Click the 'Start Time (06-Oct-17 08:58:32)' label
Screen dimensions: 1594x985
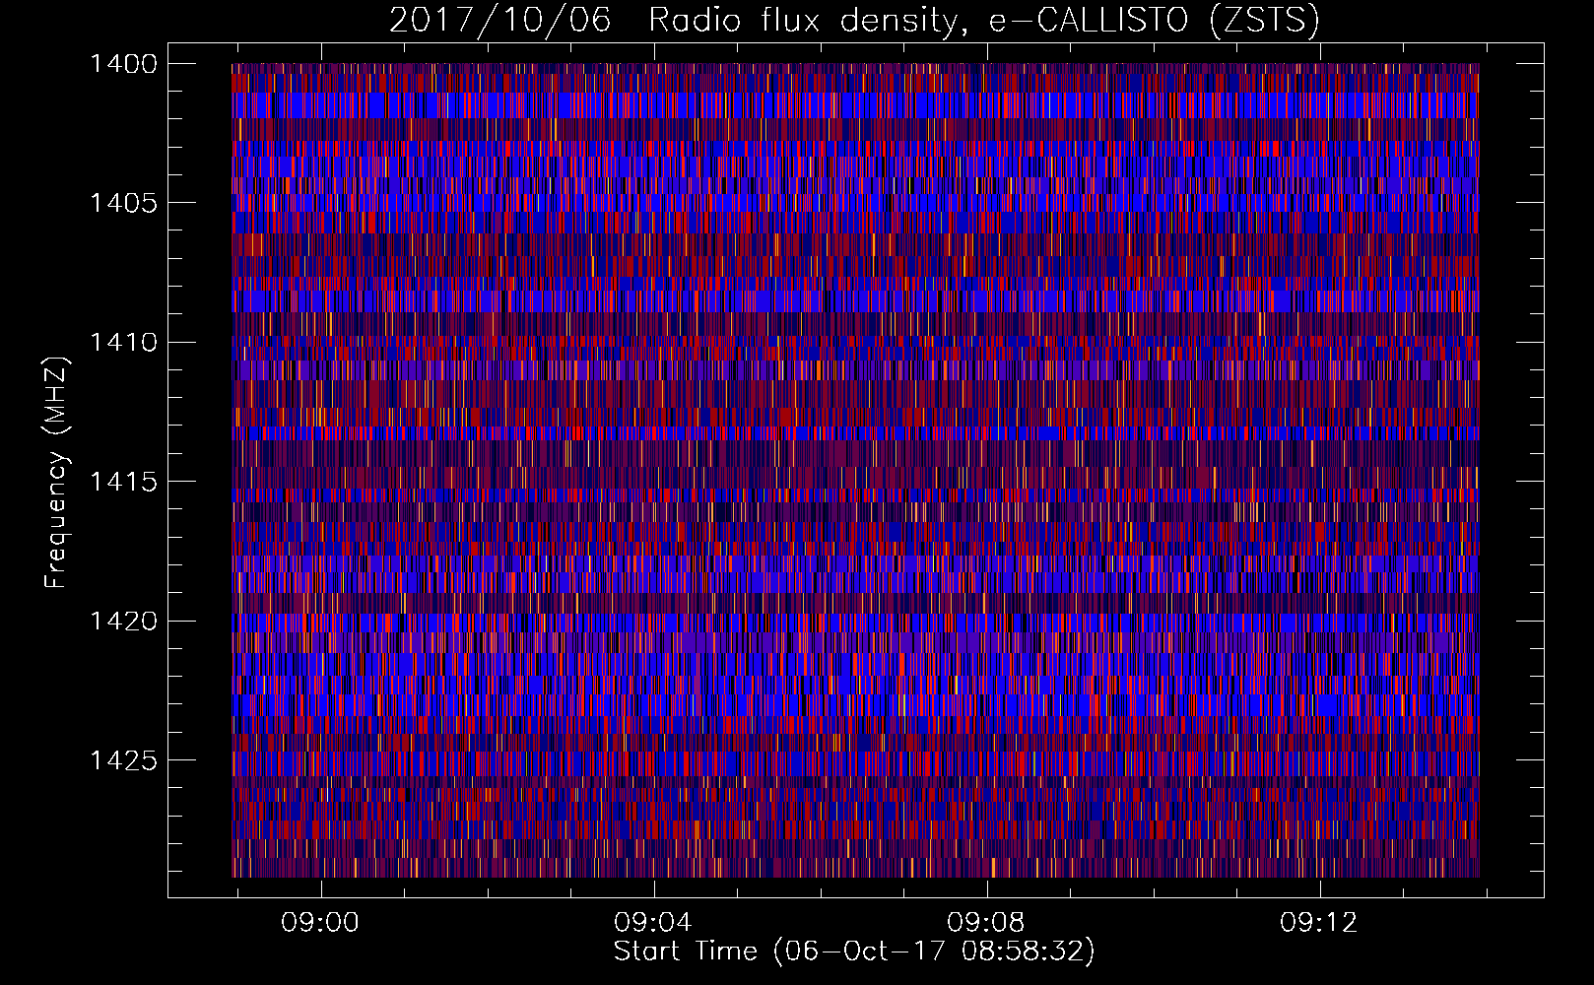854,952
